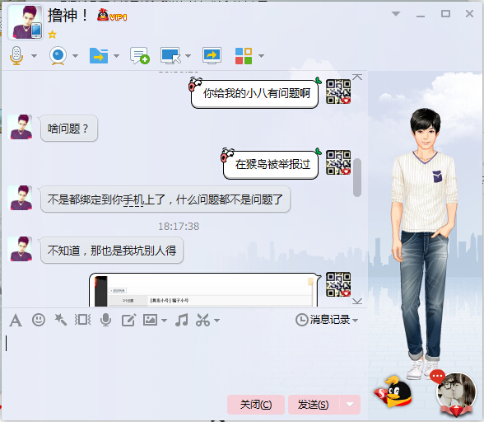Click the 发送(S) send button
484x422 pixels.
coord(314,405)
